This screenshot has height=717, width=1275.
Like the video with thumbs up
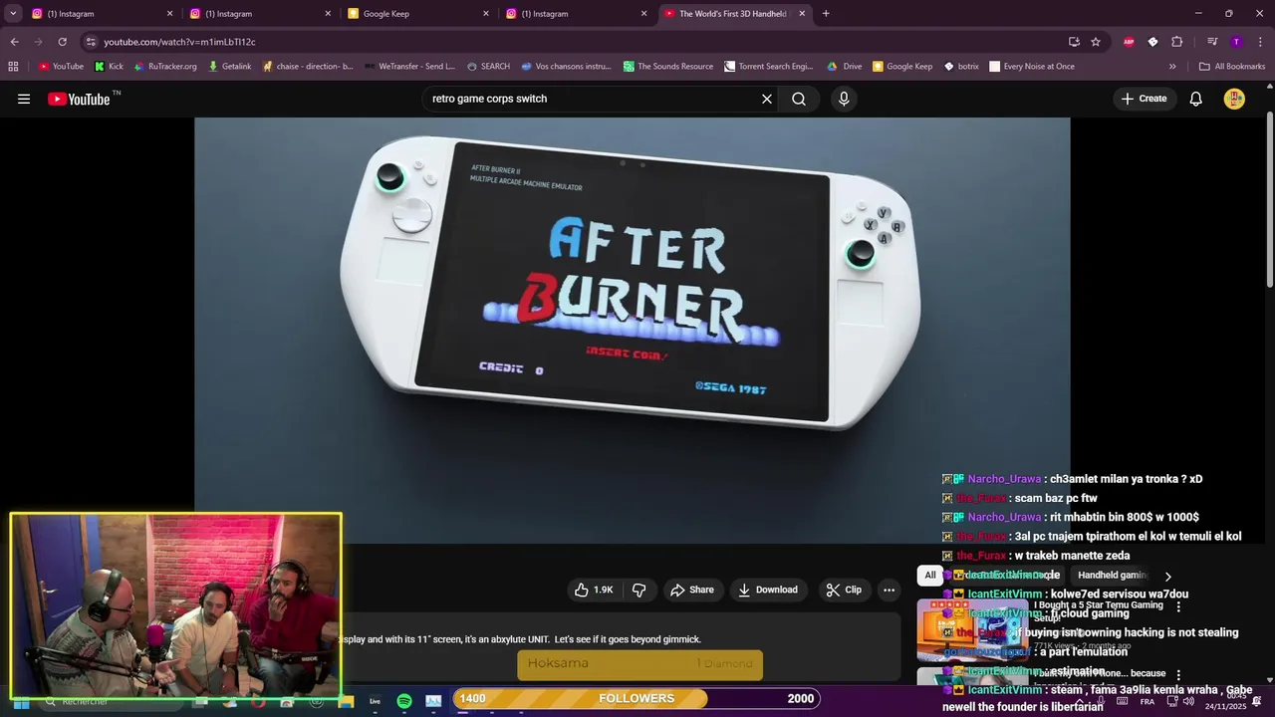pos(594,590)
